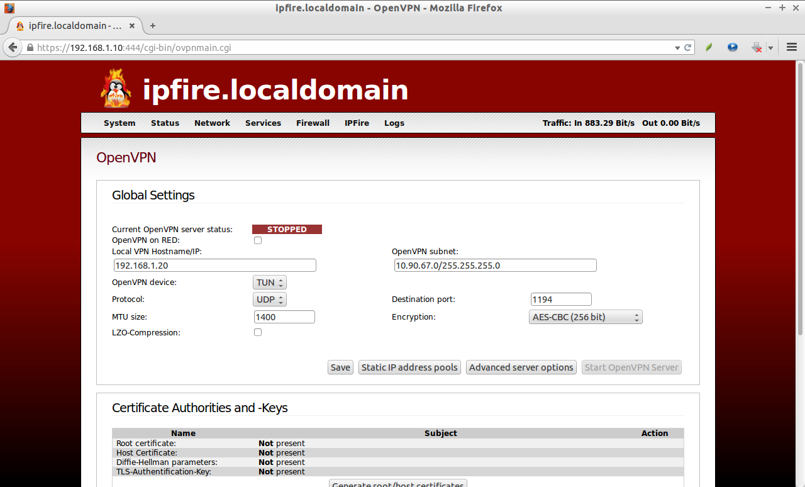Click the Action column header
805x487 pixels.
click(x=655, y=434)
